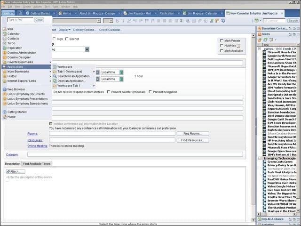Collapse the Emerging Technologies feed group
The width and height of the screenshot is (301, 226).
pyautogui.click(x=260, y=158)
